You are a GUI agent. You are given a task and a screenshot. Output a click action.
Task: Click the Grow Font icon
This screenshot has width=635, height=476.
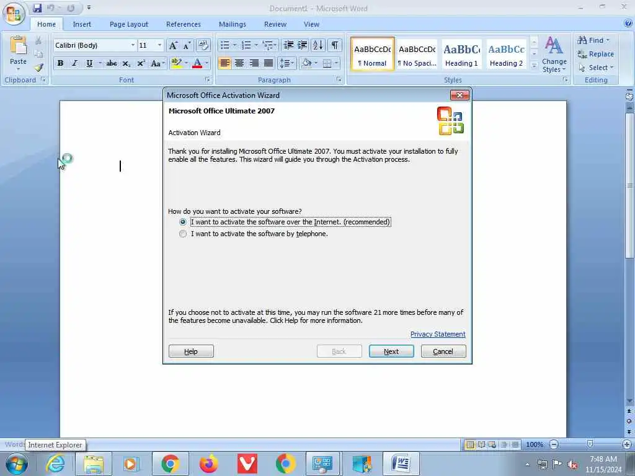[173, 45]
